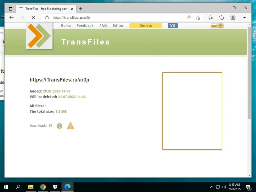Go back with the browser back arrow

11,17
